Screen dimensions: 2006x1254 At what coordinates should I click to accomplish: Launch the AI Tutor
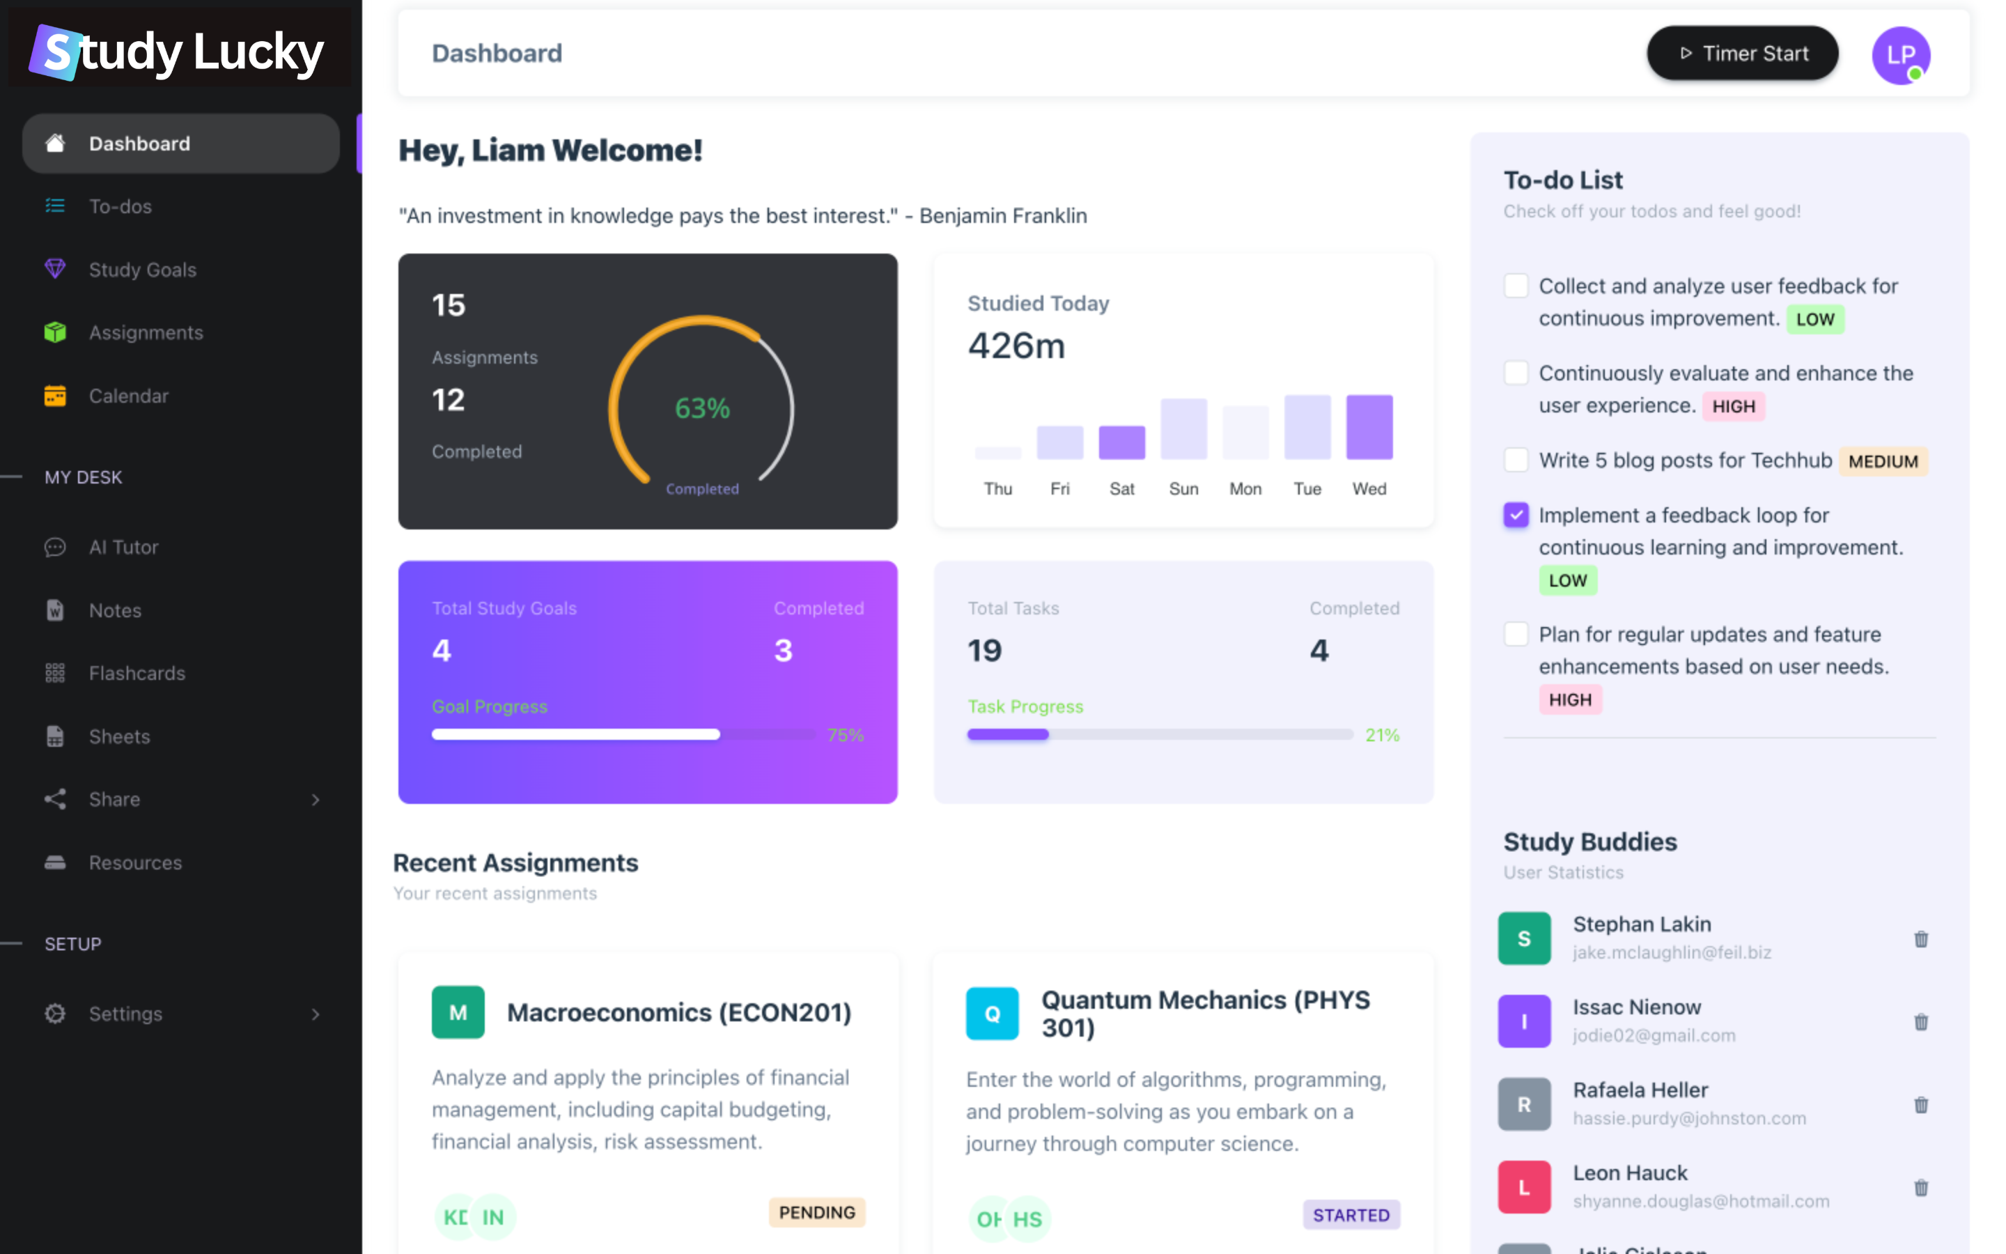pos(123,547)
